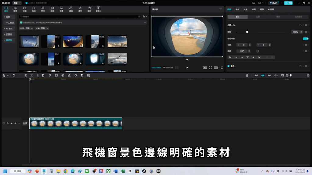Switch to the 动画 animation tab

click(253, 9)
